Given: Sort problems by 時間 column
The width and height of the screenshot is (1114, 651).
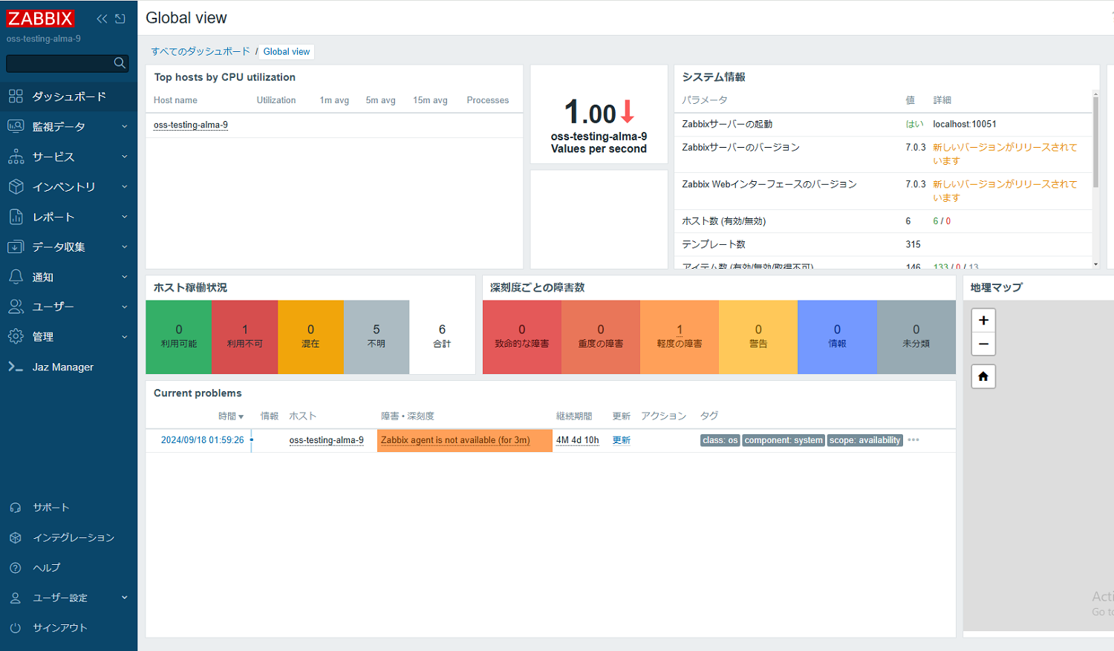Looking at the screenshot, I should [x=230, y=416].
